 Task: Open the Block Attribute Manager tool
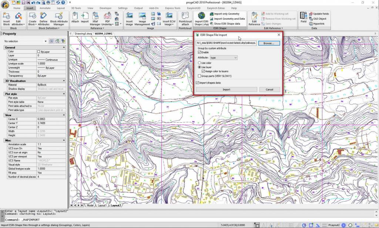click(59, 19)
